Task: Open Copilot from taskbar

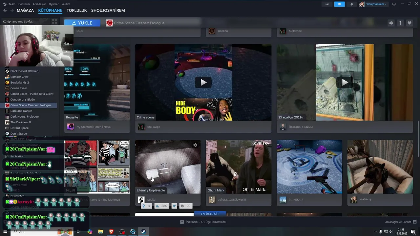Action: 90,232
